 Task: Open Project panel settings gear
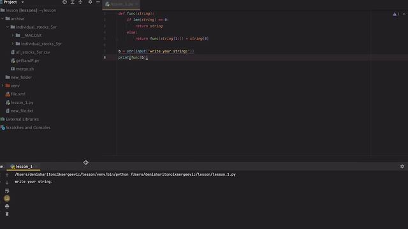90,2
